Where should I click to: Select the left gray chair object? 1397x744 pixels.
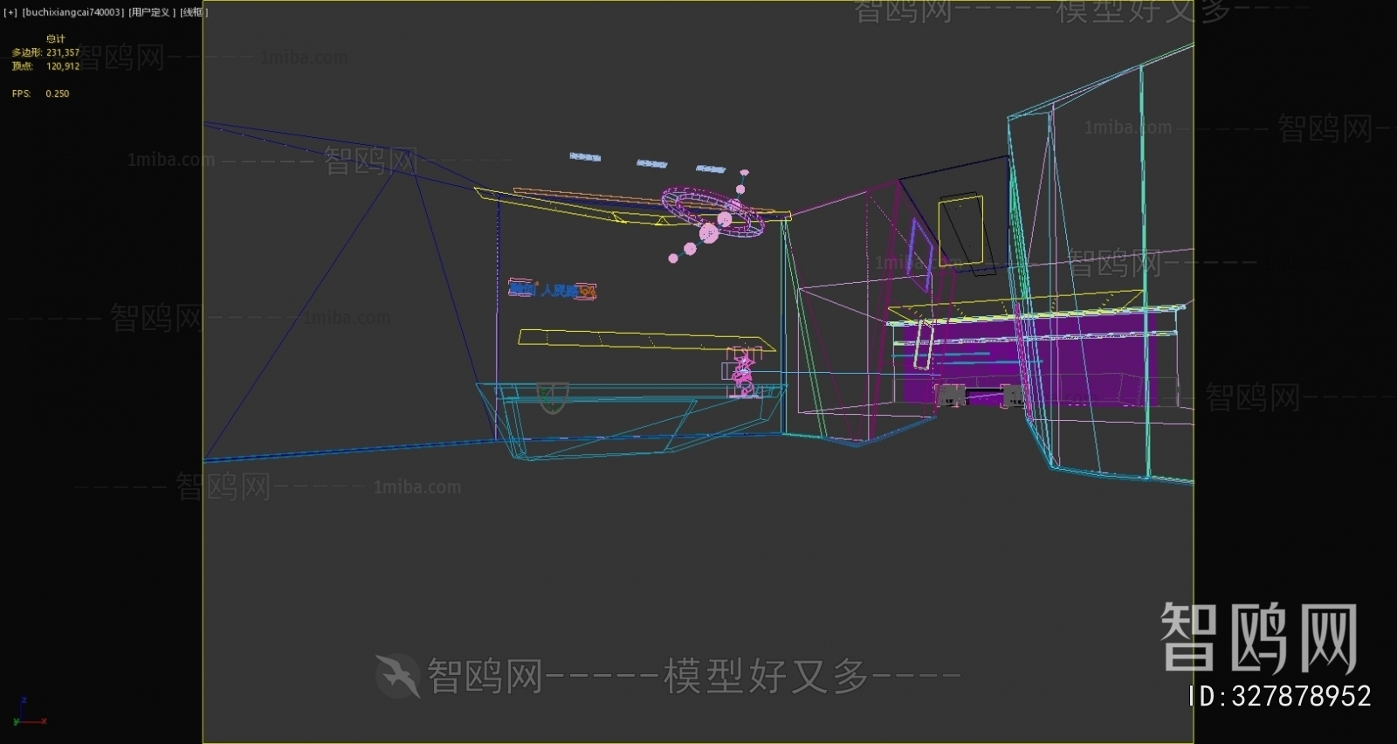[x=951, y=395]
